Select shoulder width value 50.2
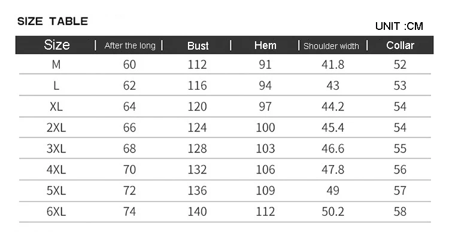This screenshot has height=232, width=449. click(x=333, y=212)
